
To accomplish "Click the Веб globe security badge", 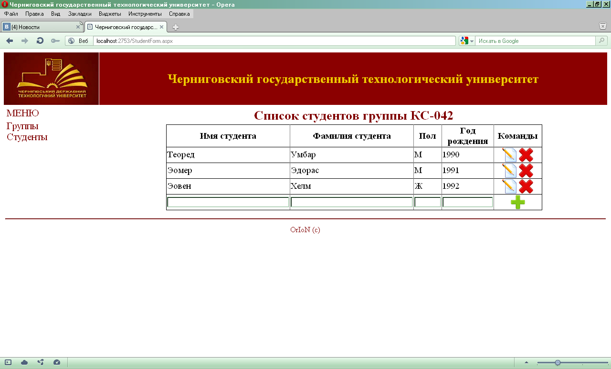I will (x=79, y=41).
